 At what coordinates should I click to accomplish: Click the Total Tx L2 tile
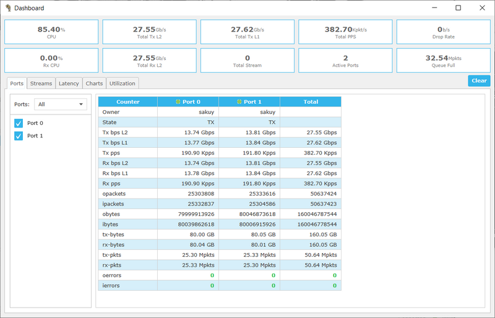(x=149, y=32)
